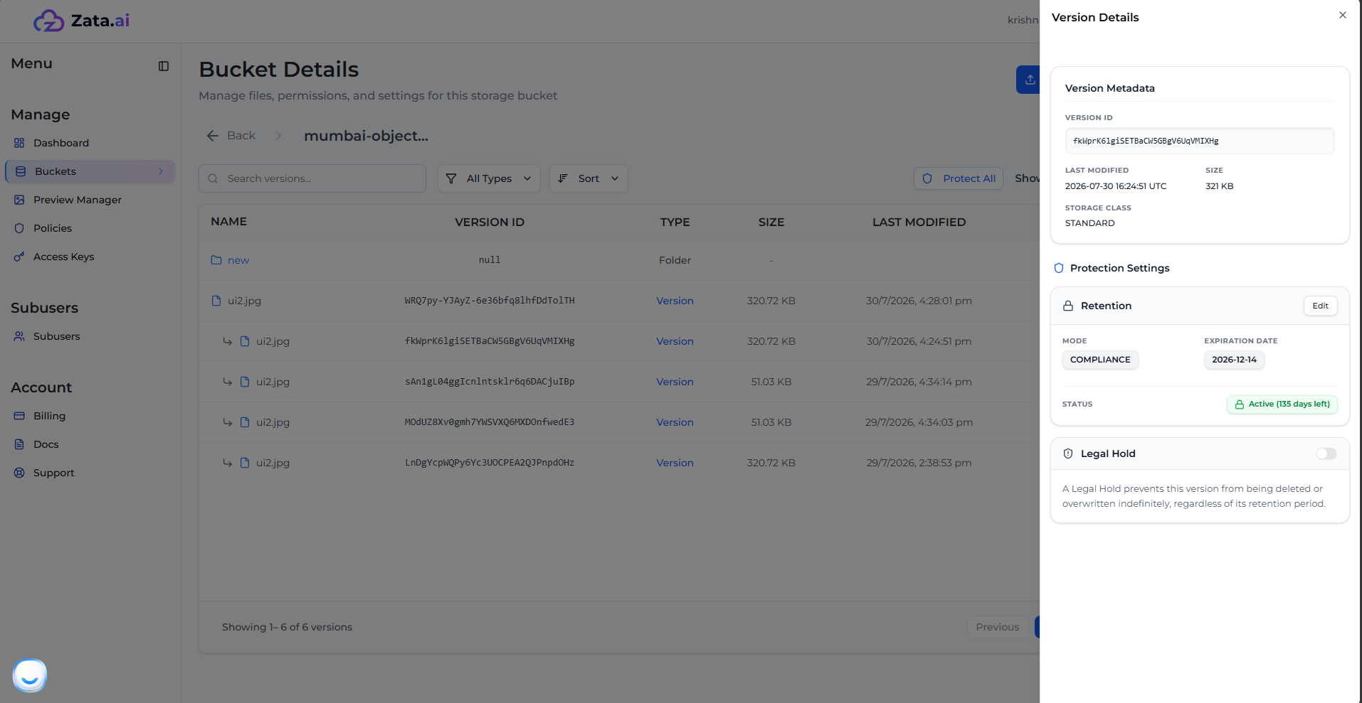Click version ID LnDgYcpWQPy6Yc3UOCPEA2QJPnpdOHz
Image resolution: width=1362 pixels, height=703 pixels.
click(490, 463)
